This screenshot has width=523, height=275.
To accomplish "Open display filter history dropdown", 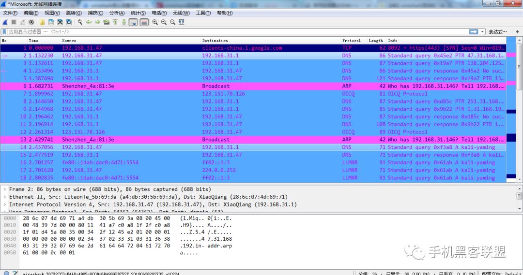I will [482, 31].
